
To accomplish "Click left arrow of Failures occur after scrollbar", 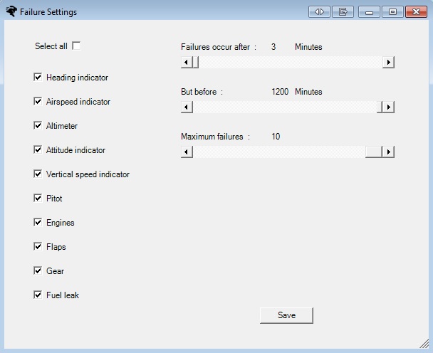I will point(187,62).
